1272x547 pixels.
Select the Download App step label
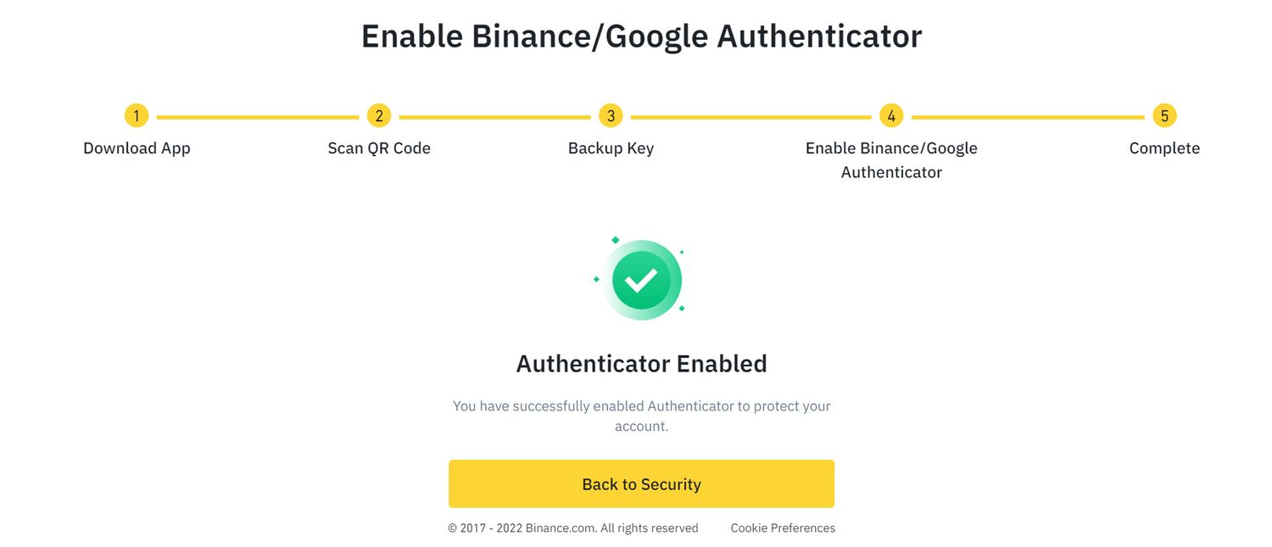[136, 148]
